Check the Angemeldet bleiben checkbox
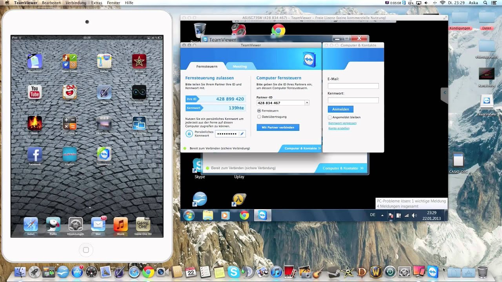 (x=330, y=117)
